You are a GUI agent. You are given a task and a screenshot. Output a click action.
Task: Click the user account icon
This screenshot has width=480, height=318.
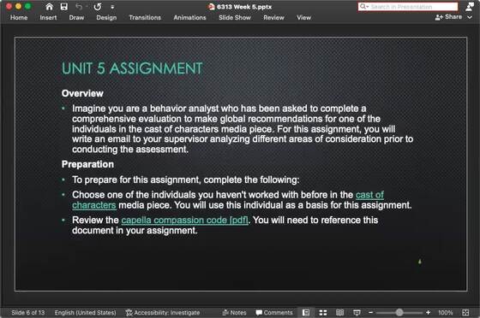click(x=470, y=7)
